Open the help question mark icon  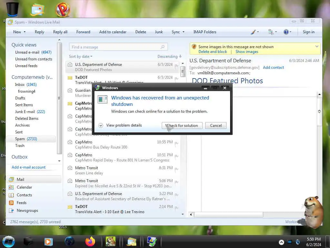286,32
